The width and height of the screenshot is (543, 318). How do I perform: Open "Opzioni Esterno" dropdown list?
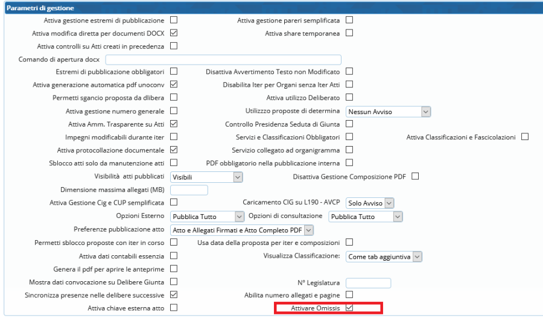point(206,216)
